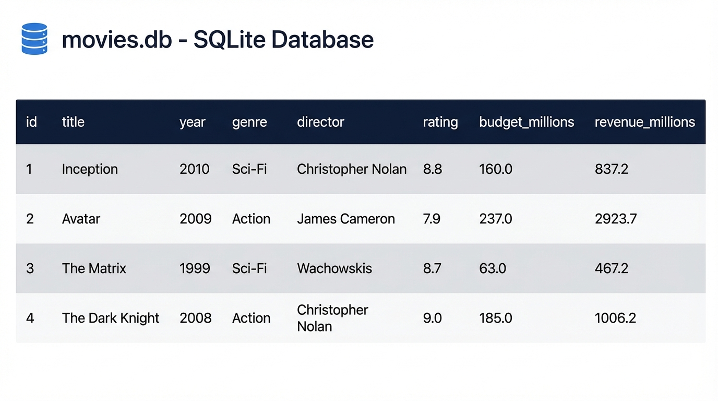The image size is (718, 401).
Task: Select the genre column header
Action: click(249, 122)
